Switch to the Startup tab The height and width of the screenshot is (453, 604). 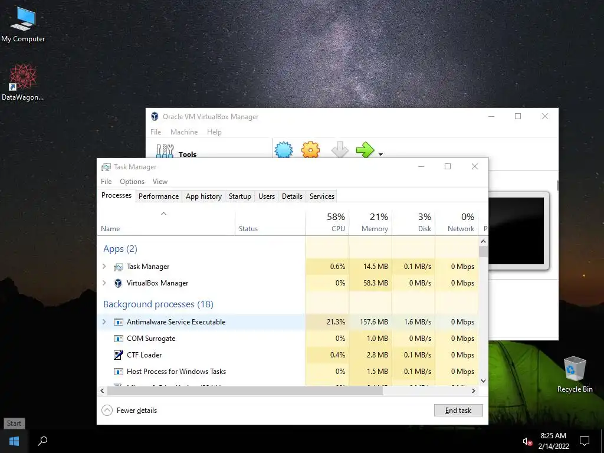pyautogui.click(x=239, y=196)
